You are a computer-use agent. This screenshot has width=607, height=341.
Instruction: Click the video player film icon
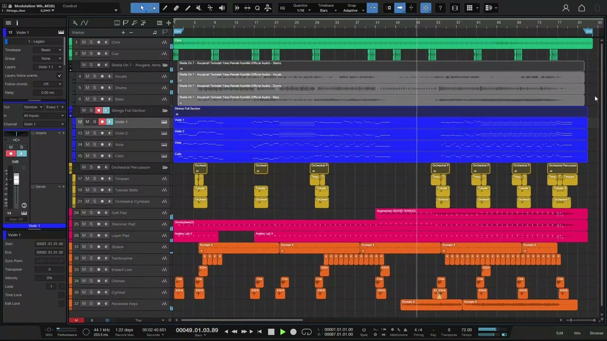tap(455, 8)
